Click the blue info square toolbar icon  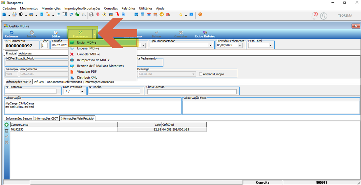(191, 14)
